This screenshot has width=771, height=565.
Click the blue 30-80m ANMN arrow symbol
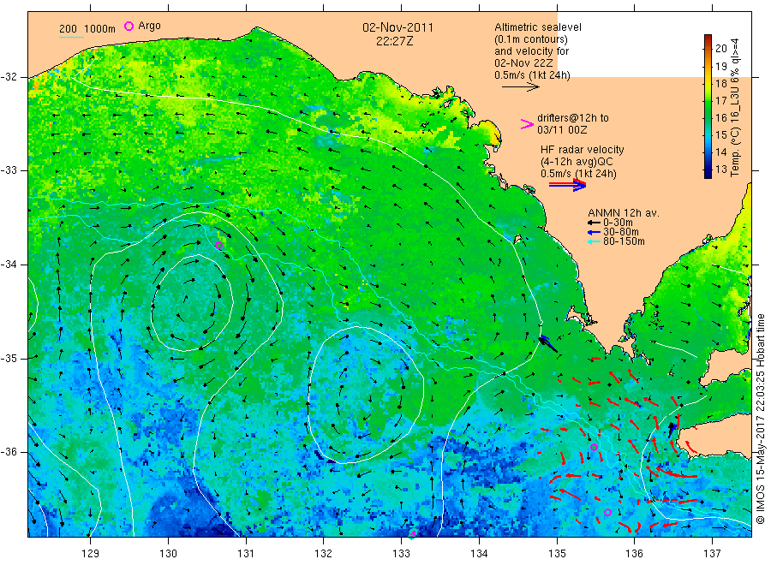click(594, 232)
